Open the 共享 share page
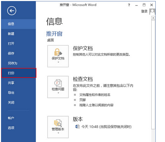Image resolution: width=165 pixels, height=142 pixels. (x=19, y=83)
